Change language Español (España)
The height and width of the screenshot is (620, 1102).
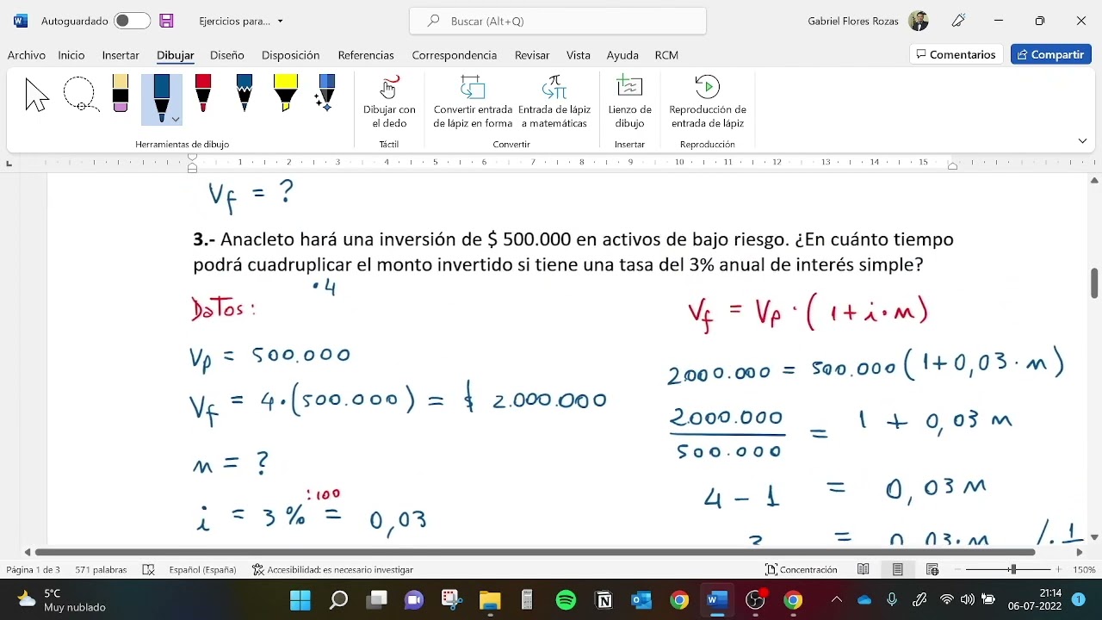tap(203, 569)
